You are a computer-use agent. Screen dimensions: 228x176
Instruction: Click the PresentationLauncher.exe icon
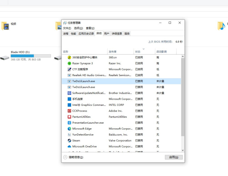(69, 123)
